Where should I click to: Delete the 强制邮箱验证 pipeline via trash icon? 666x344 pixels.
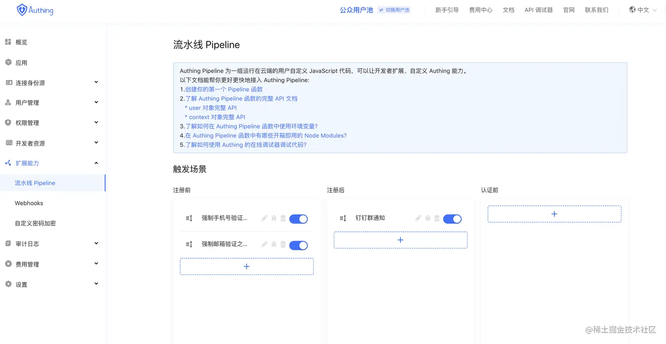(283, 244)
